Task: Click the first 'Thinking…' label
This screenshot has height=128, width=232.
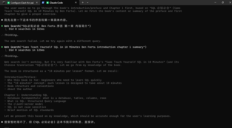Action: pos(11,35)
